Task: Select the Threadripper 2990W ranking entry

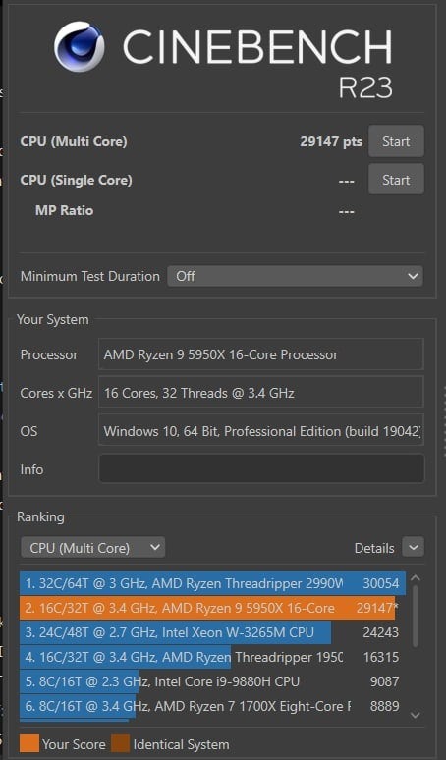Action: click(212, 583)
